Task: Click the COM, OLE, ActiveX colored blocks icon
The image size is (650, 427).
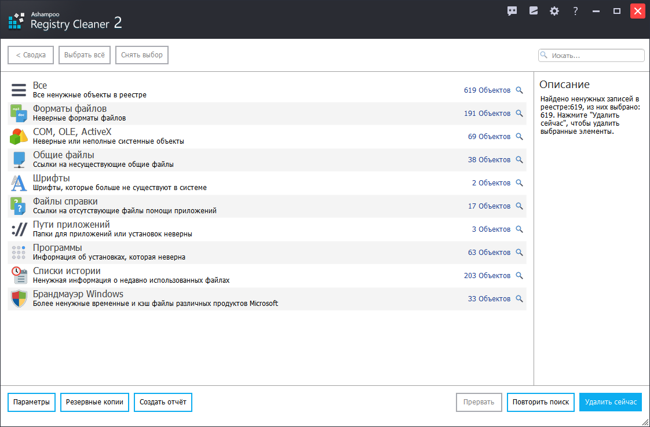Action: (x=19, y=136)
